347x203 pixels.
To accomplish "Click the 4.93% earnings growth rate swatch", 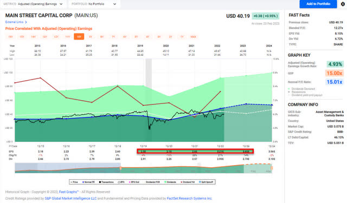I will 335,64.
